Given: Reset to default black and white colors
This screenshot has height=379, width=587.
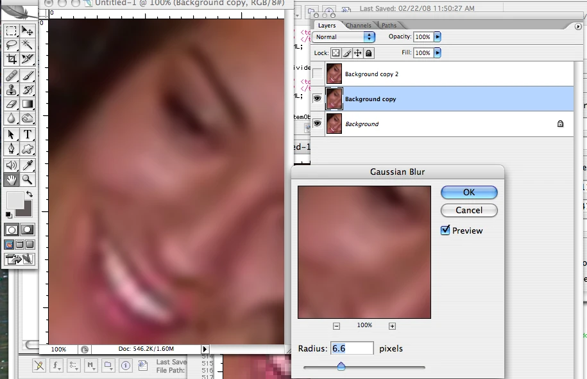Looking at the screenshot, I should pyautogui.click(x=8, y=214).
